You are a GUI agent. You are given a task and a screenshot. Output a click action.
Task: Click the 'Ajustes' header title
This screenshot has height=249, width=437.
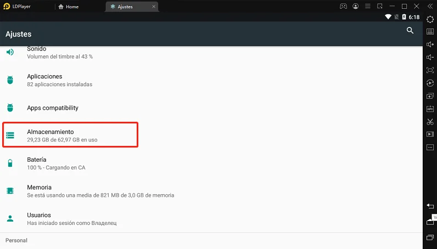click(19, 34)
